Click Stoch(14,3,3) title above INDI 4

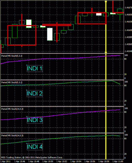(x=12, y=135)
